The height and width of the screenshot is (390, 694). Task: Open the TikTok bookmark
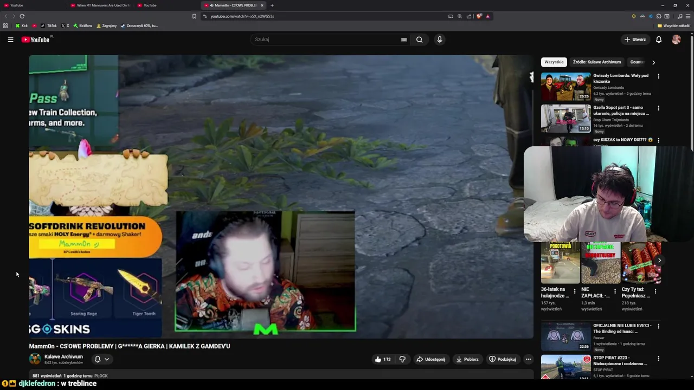49,25
